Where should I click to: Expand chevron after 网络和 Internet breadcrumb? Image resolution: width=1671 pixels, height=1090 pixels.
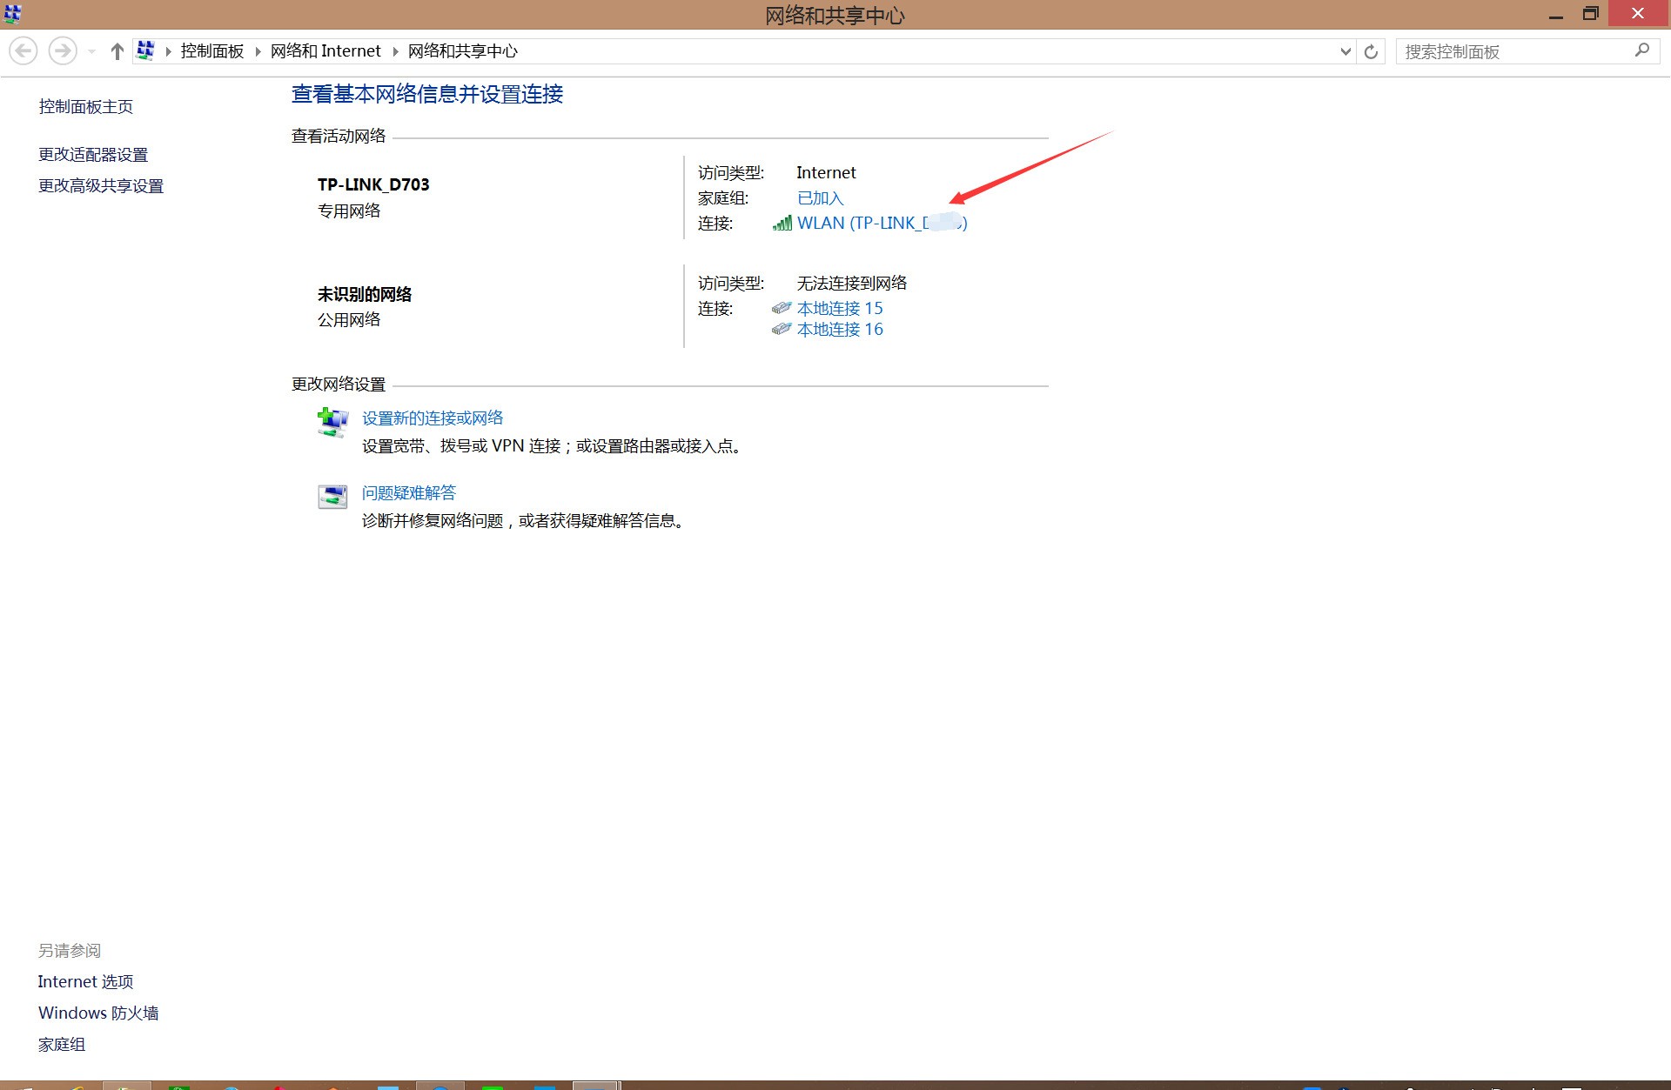coord(395,51)
